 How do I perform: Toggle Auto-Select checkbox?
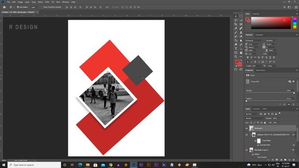(x=18, y=7)
